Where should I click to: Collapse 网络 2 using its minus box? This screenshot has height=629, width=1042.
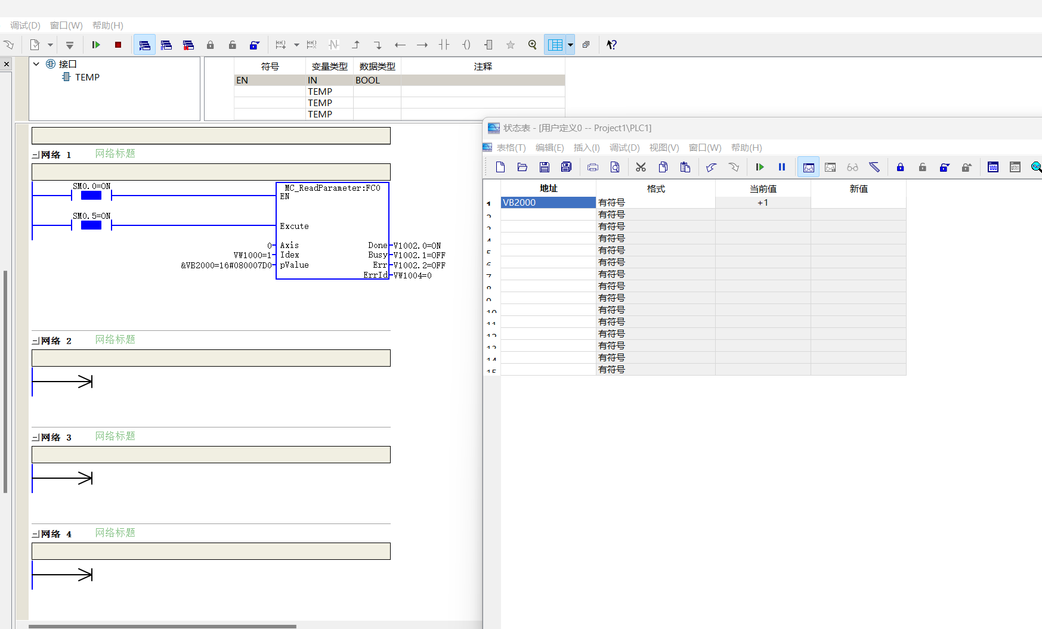[x=35, y=341]
